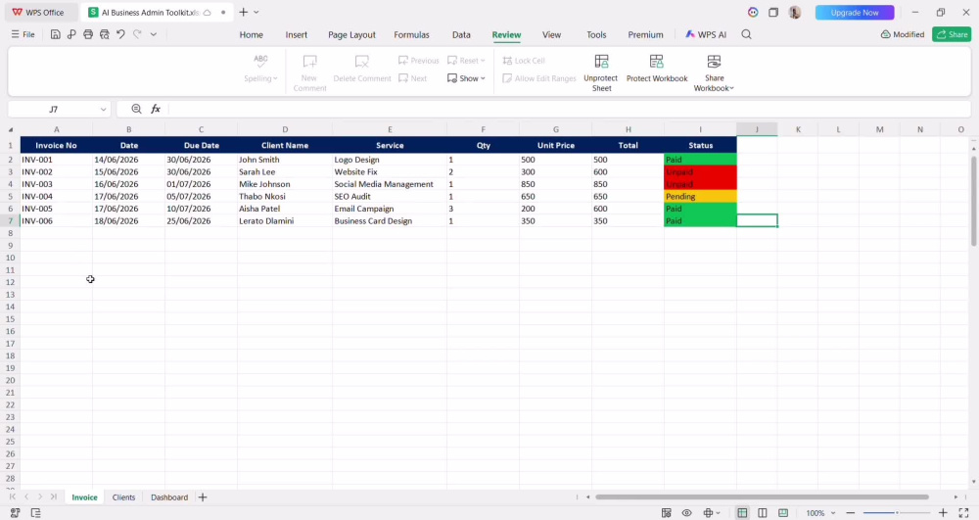Click into the formula bar input

568,110
